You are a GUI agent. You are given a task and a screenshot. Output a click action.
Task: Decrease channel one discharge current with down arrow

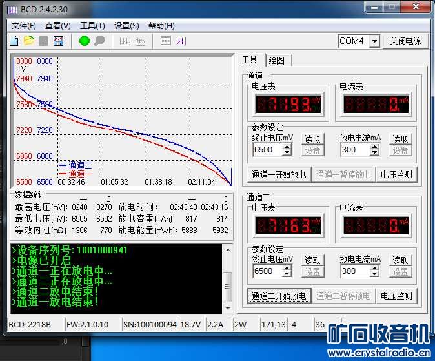pos(375,152)
